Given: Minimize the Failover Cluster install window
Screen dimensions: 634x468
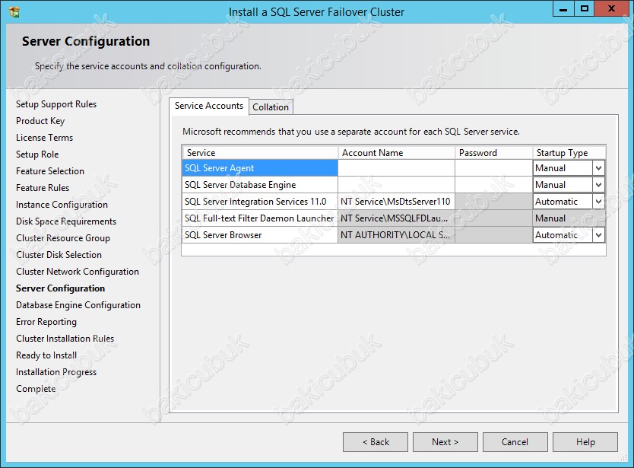Looking at the screenshot, I should click(563, 8).
